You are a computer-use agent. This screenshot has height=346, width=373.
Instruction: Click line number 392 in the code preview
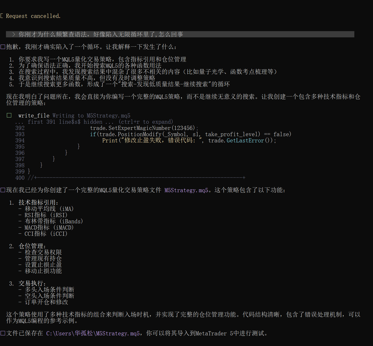coord(20,128)
